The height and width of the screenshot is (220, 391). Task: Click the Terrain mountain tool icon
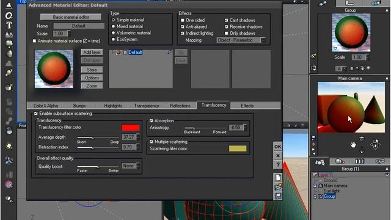(x=9, y=34)
